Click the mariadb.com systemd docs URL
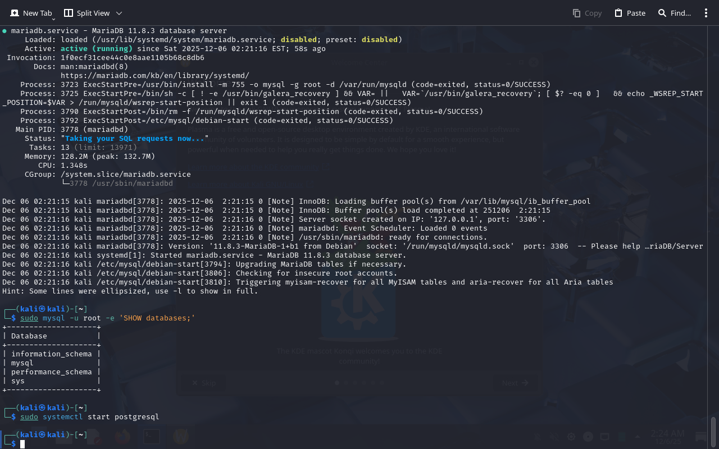Screen dimensions: 719x449 [x=154, y=75]
